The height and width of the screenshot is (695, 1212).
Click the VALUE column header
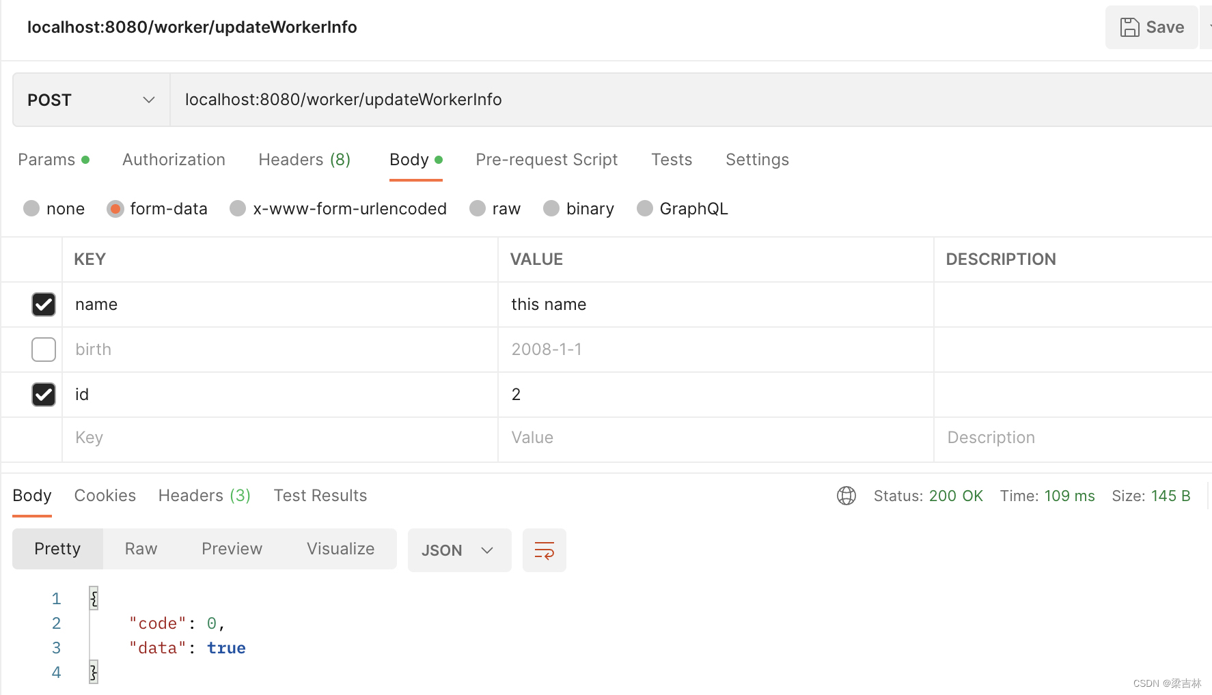(536, 259)
